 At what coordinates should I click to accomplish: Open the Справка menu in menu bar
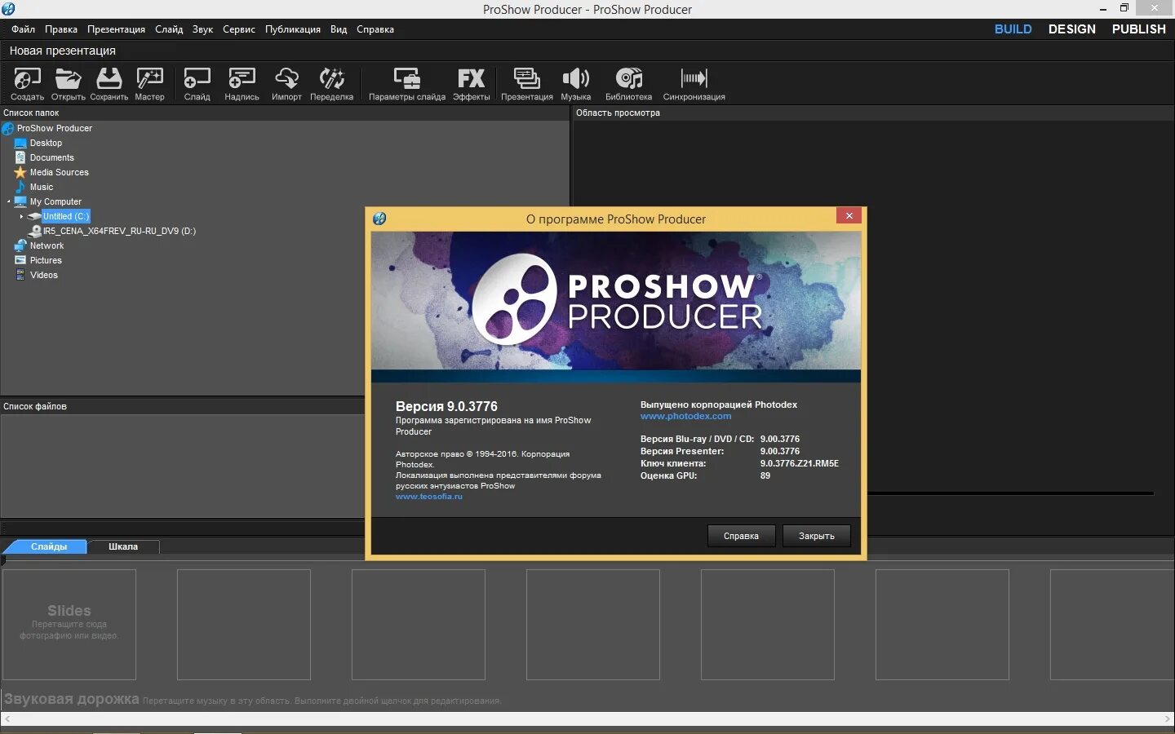click(x=375, y=29)
